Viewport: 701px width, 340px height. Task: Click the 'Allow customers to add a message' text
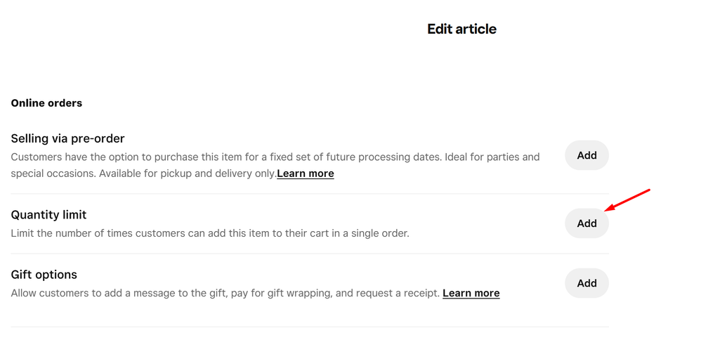tap(140, 293)
